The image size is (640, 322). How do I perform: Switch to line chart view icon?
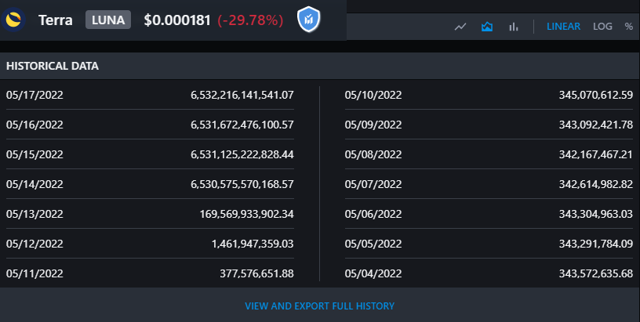coord(460,27)
